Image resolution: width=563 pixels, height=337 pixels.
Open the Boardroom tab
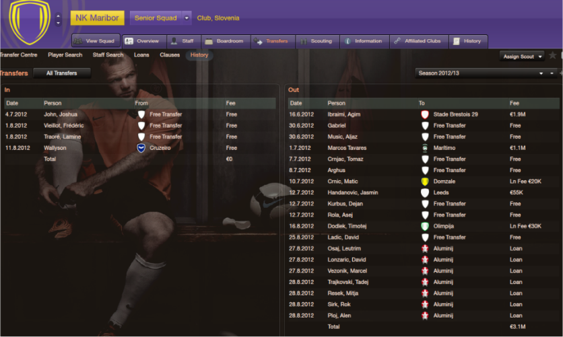pyautogui.click(x=225, y=41)
